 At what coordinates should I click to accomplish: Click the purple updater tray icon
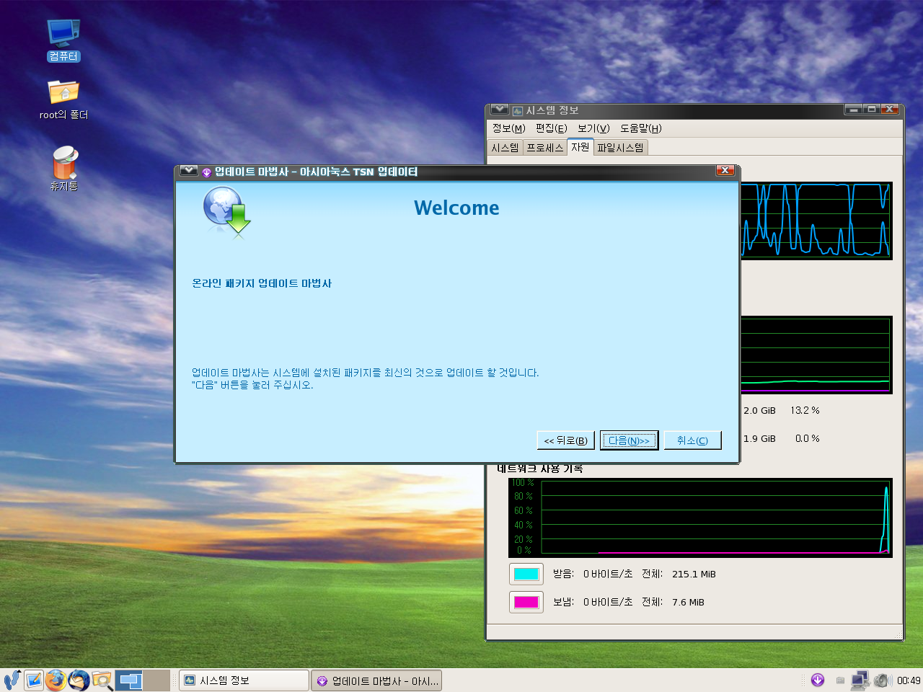click(818, 680)
